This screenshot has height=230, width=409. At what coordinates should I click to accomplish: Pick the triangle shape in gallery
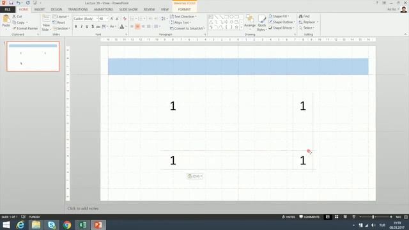coord(211,22)
